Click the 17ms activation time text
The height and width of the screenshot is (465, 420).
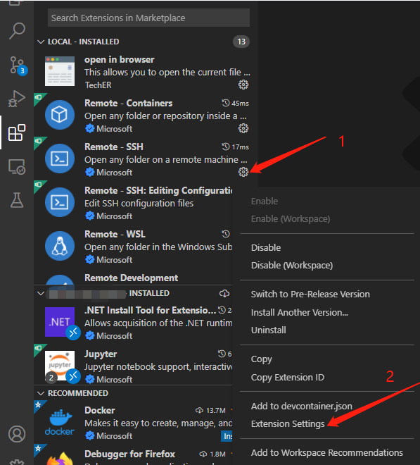(240, 147)
